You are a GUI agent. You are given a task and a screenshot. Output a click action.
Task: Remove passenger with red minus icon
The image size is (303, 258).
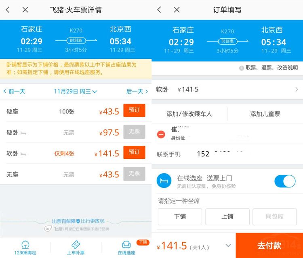[161, 134]
